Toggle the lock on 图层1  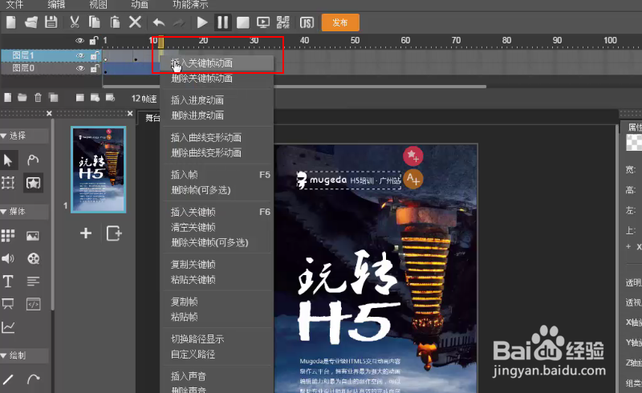click(x=95, y=55)
